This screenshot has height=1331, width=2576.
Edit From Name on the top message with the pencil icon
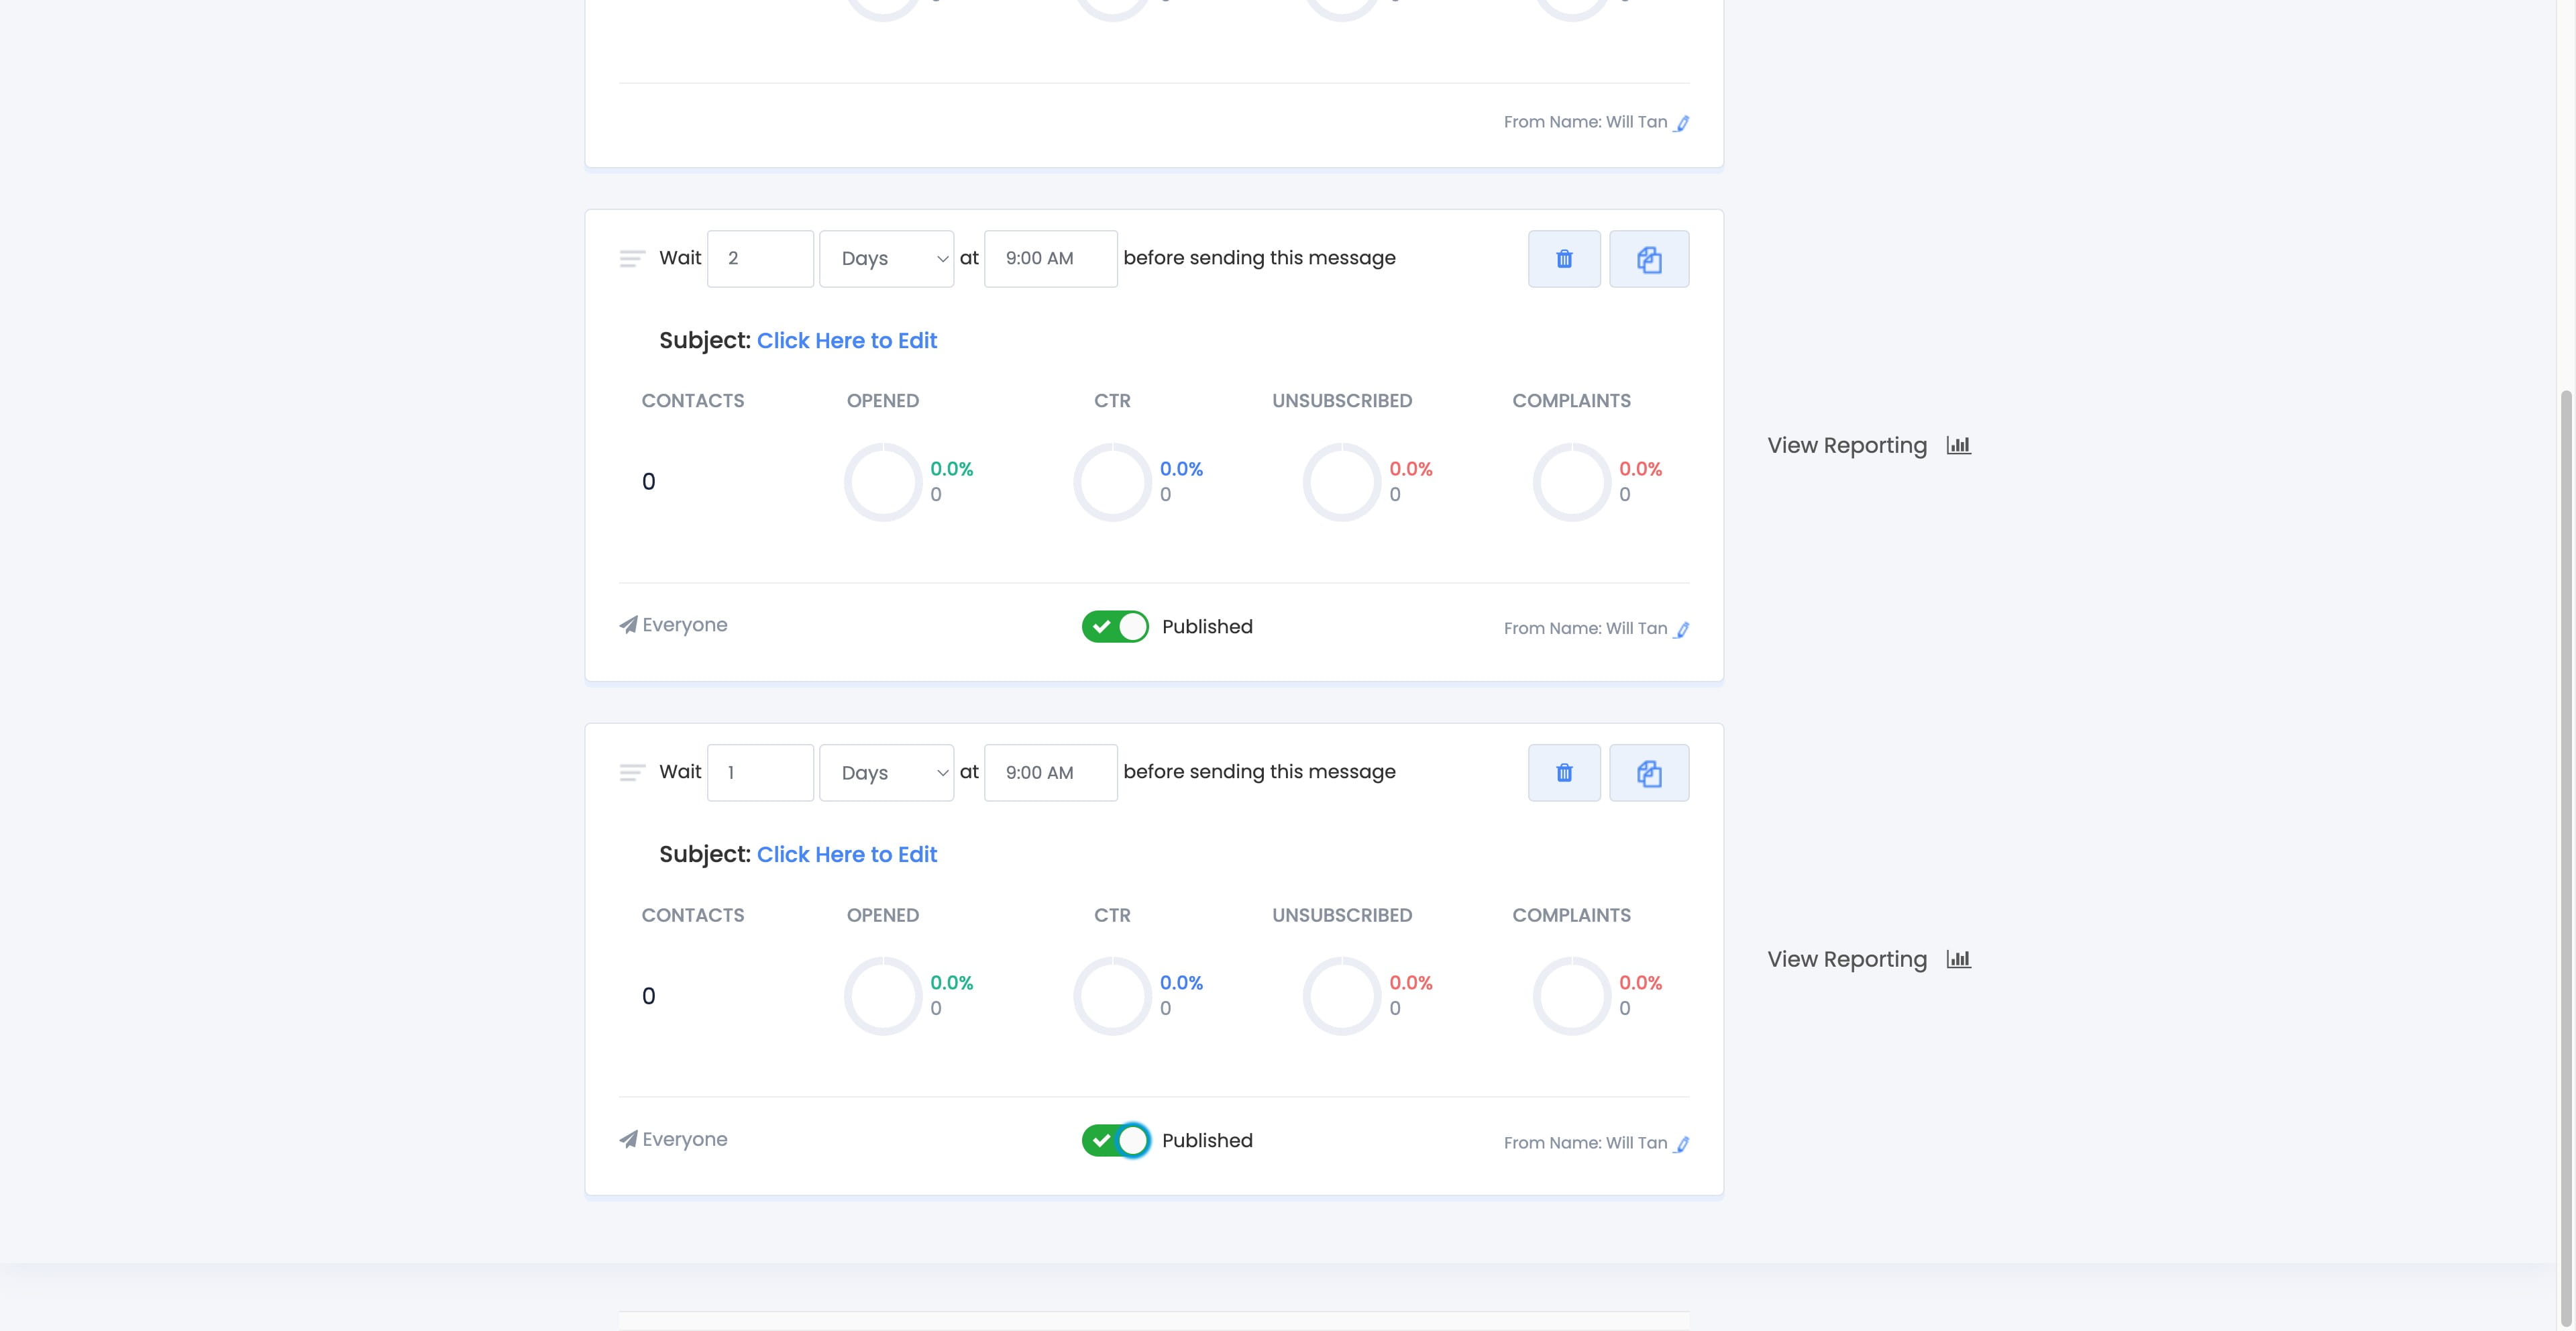click(x=1682, y=123)
